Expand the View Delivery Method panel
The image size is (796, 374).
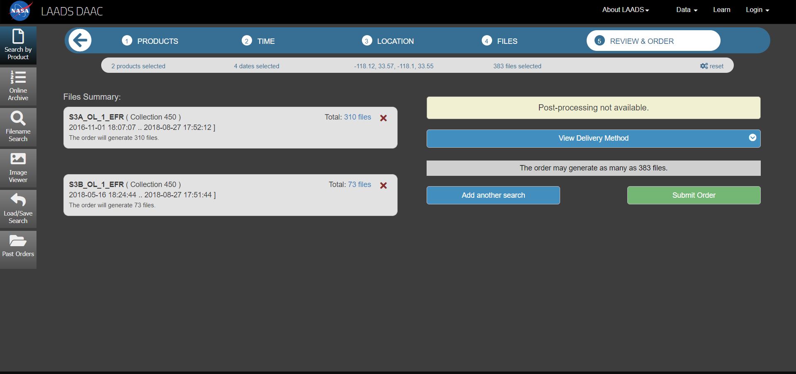593,138
